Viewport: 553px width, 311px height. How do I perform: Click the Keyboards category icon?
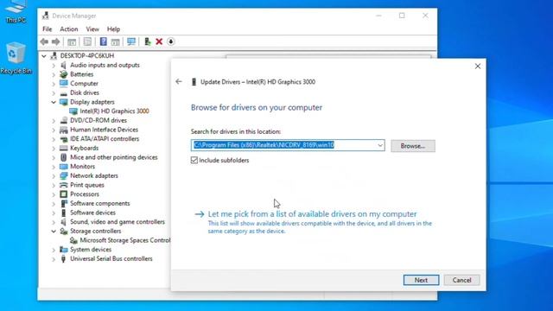tap(63, 148)
